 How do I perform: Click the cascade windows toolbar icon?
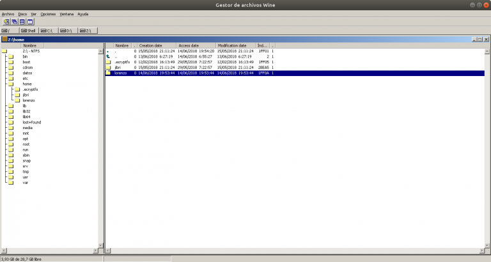point(14,21)
